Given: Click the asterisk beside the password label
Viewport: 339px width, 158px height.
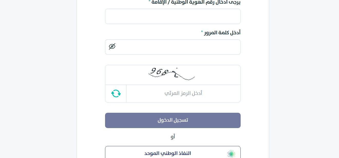Looking at the screenshot, I should 202,32.
